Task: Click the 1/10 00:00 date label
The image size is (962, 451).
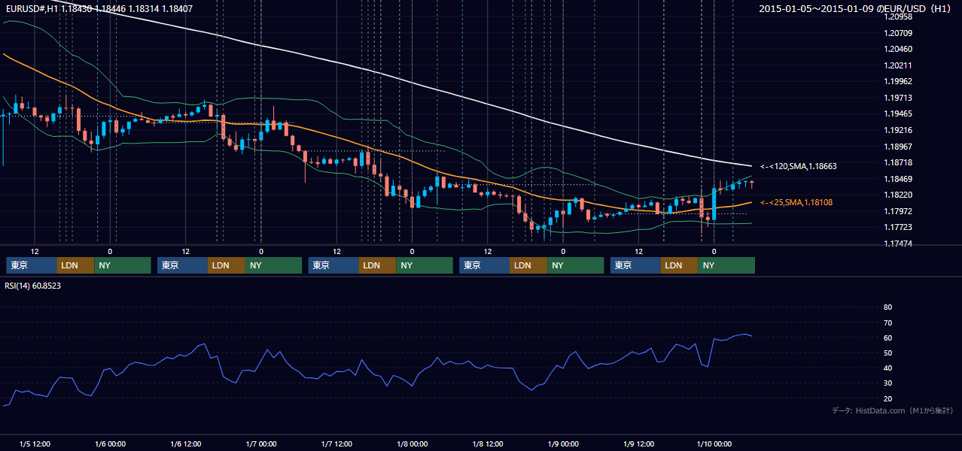Action: pos(714,443)
